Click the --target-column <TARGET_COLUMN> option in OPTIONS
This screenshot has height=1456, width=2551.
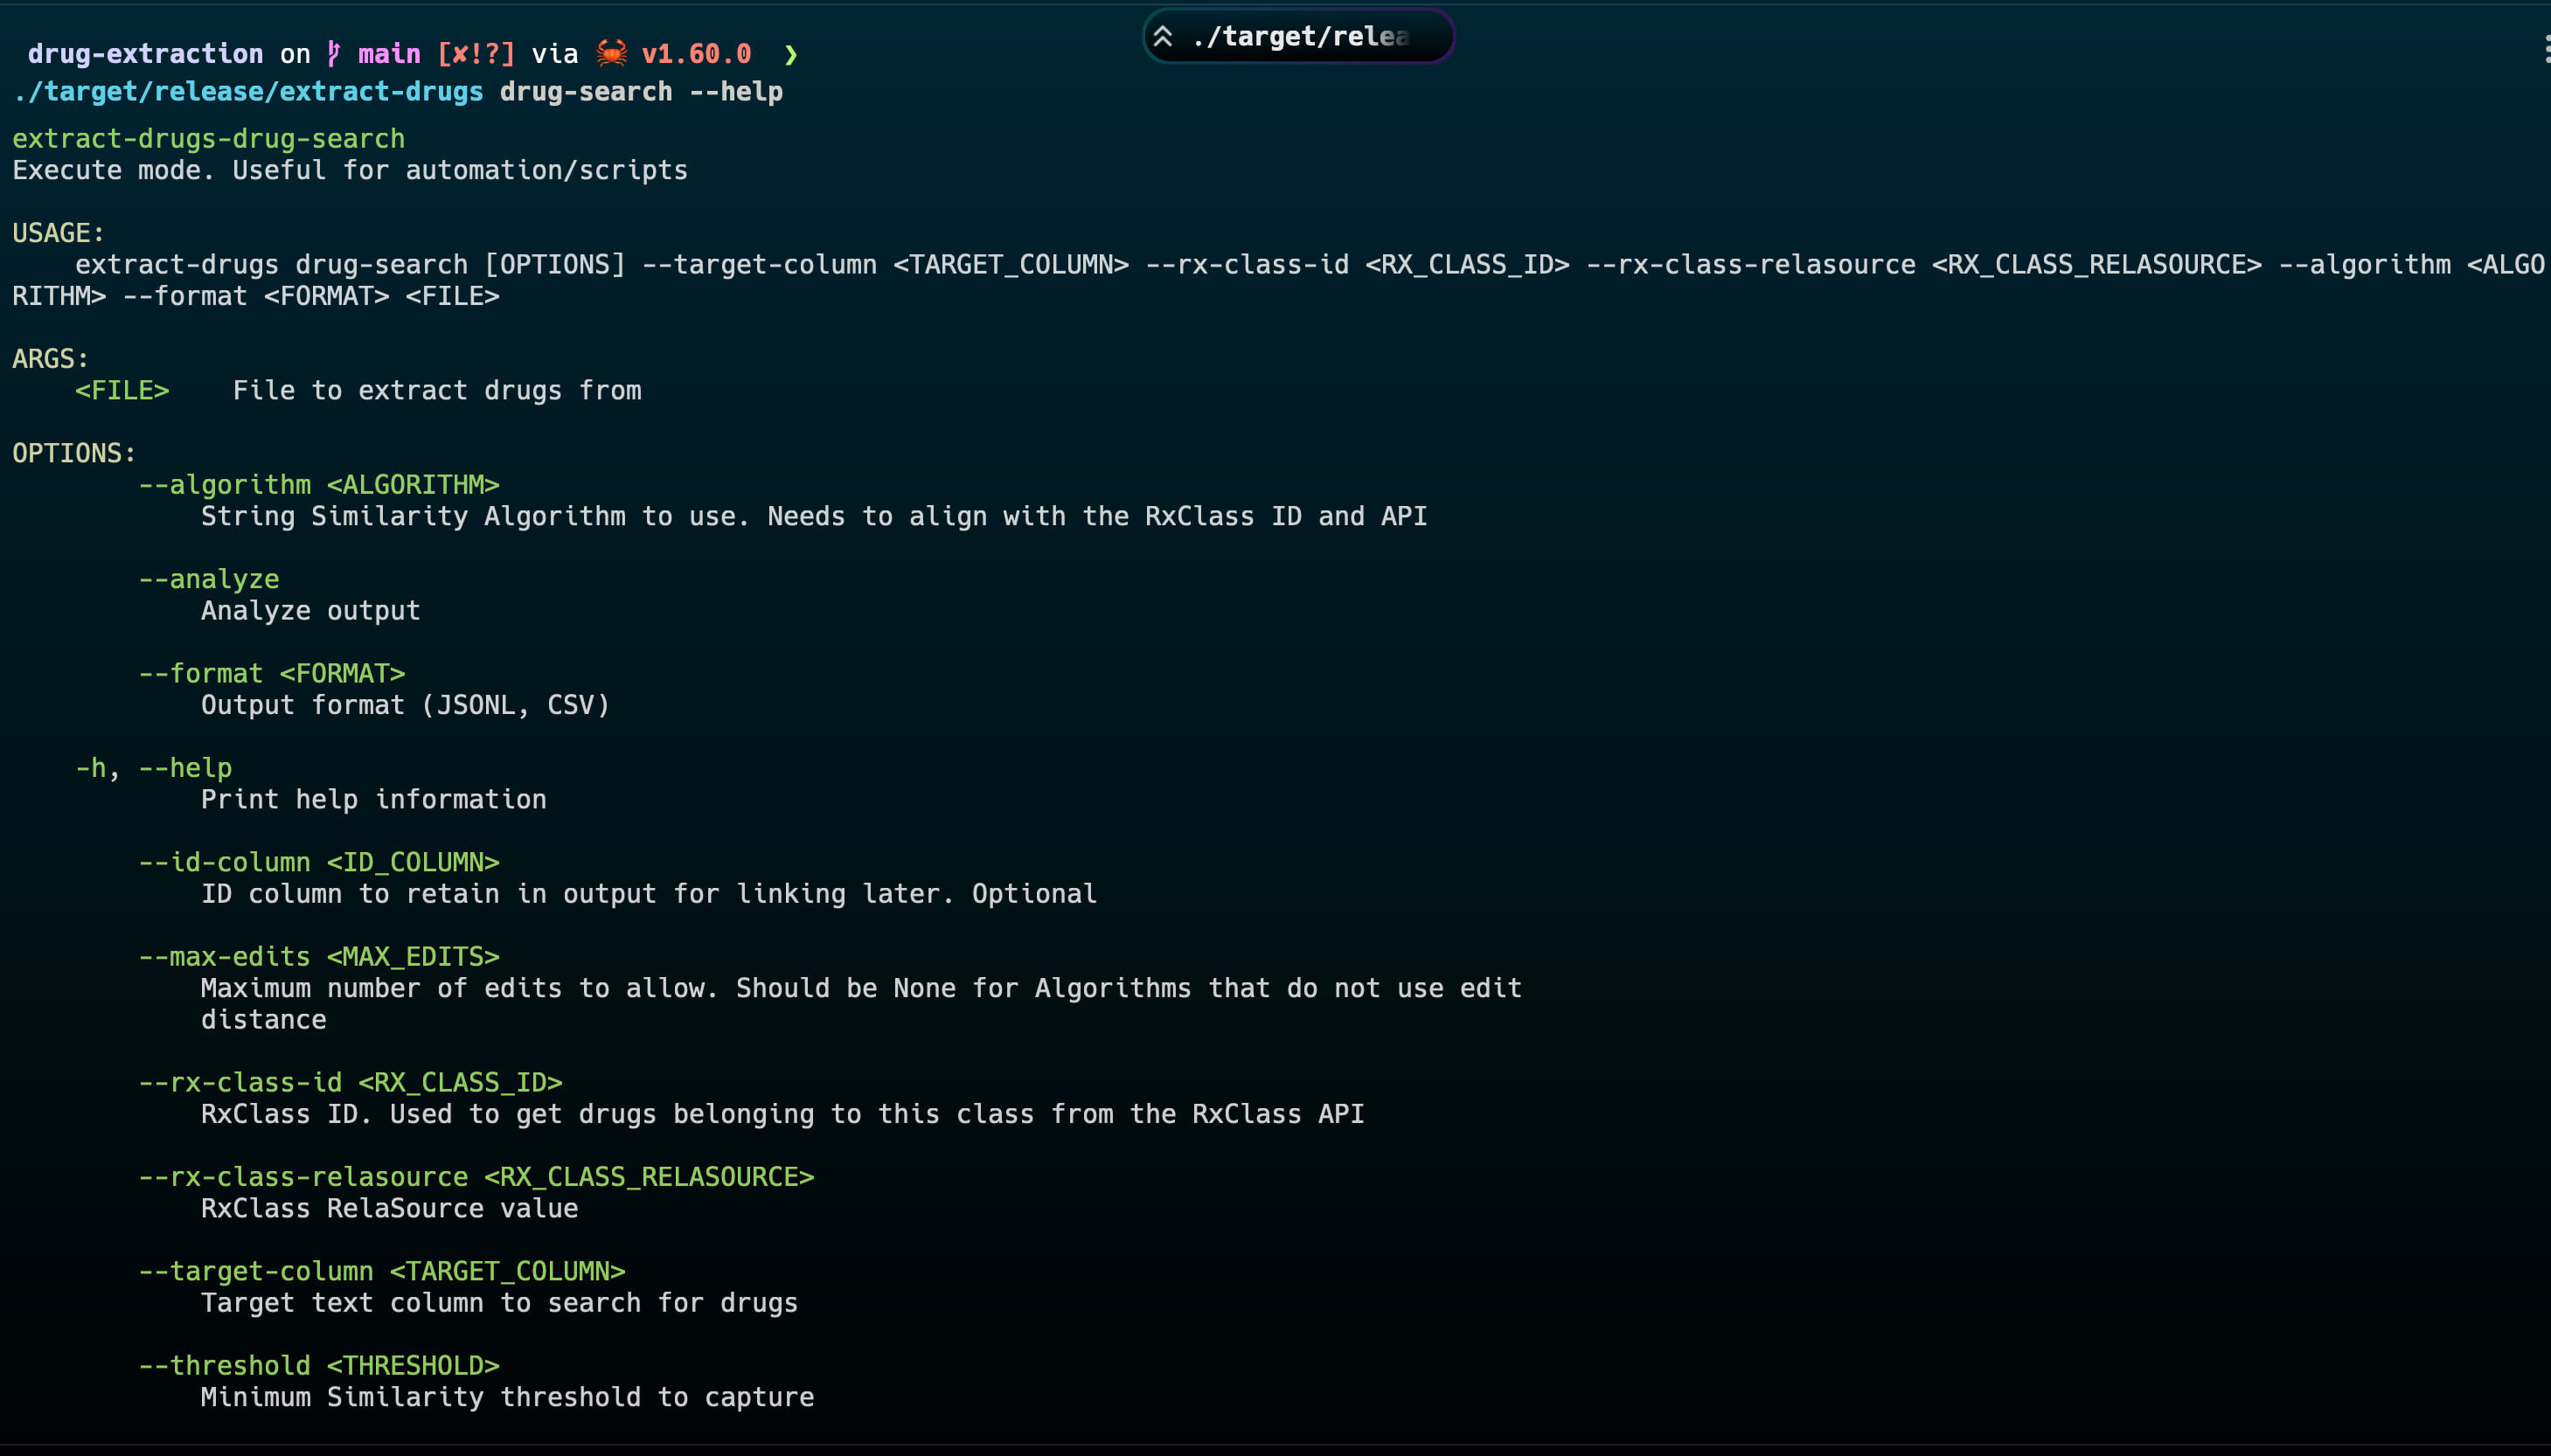click(382, 1272)
